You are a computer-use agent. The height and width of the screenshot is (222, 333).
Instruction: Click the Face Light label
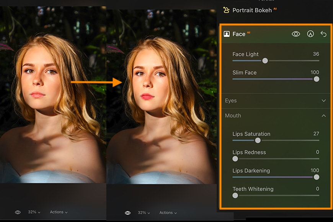click(245, 54)
